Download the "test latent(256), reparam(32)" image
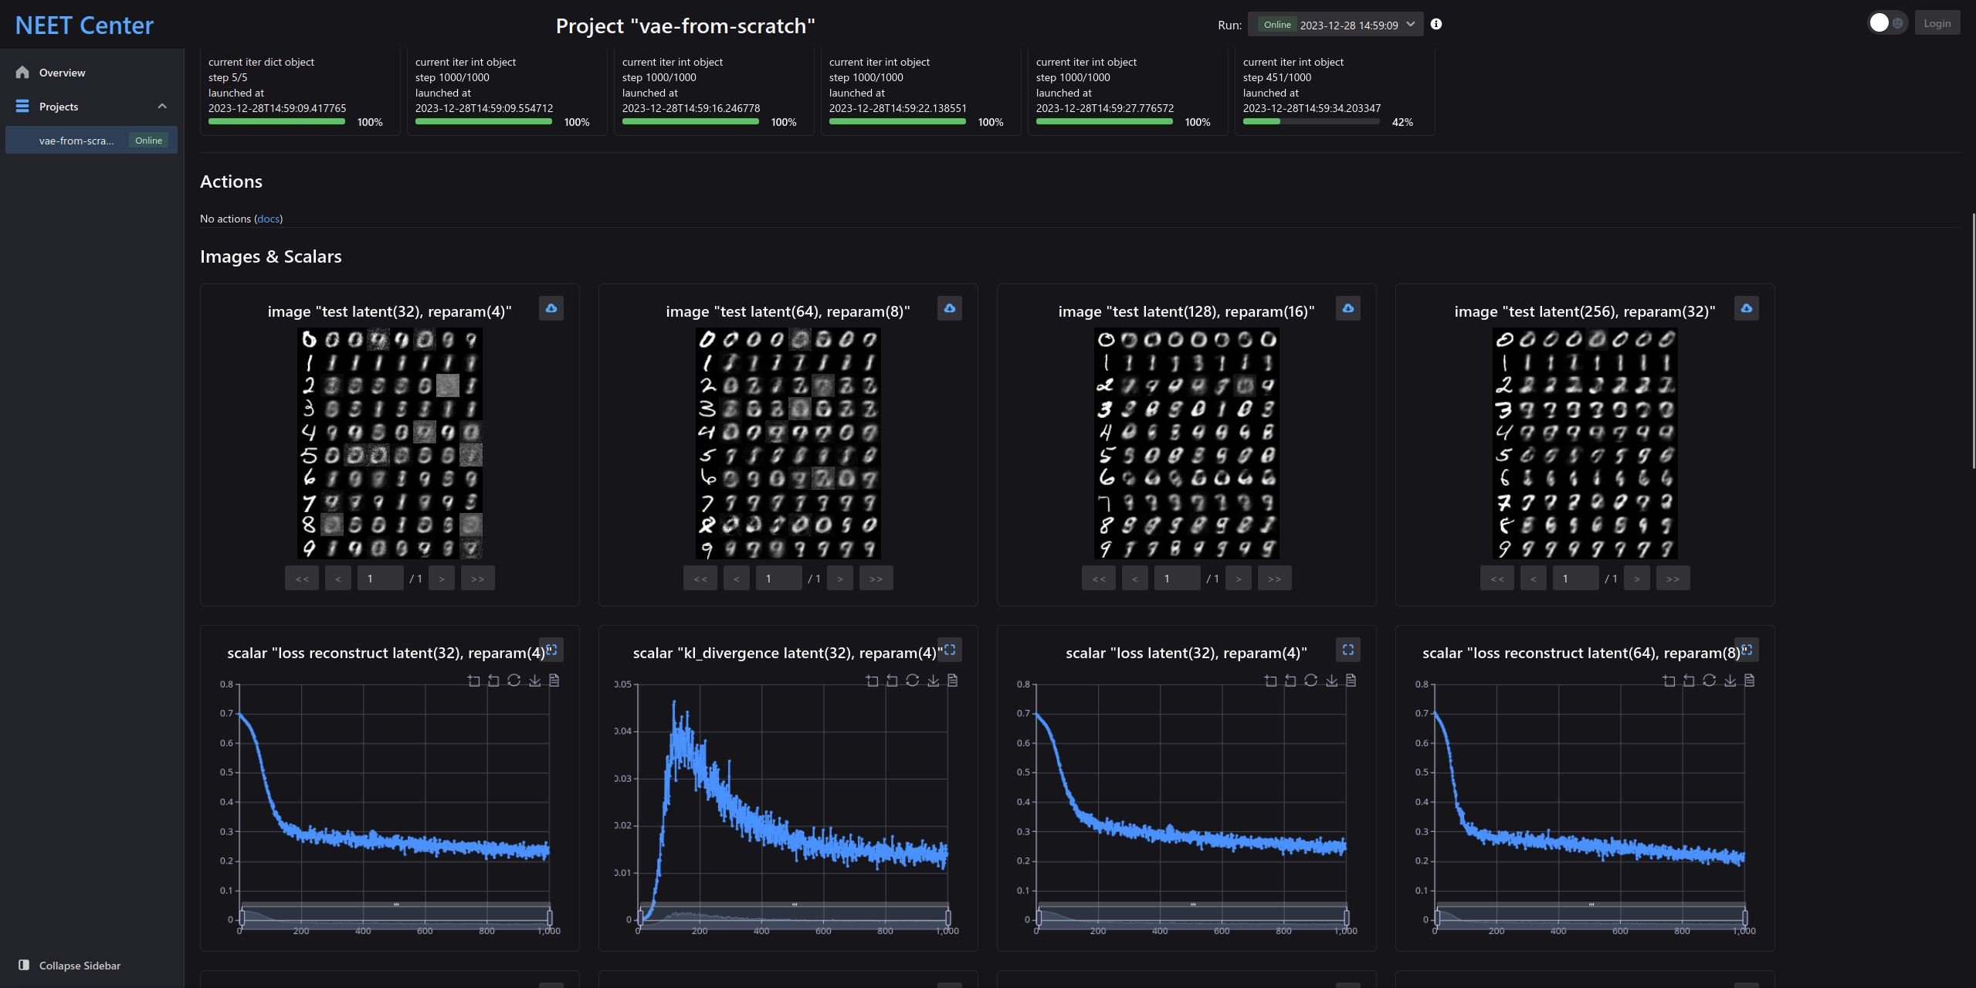 pyautogui.click(x=1747, y=308)
